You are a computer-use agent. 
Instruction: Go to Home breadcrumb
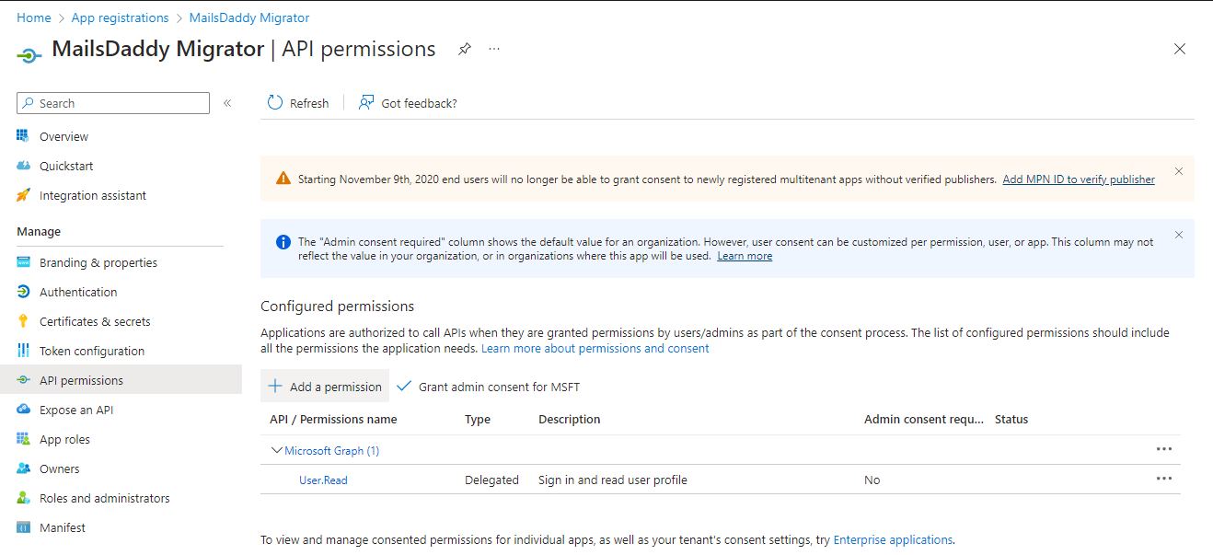[x=34, y=17]
